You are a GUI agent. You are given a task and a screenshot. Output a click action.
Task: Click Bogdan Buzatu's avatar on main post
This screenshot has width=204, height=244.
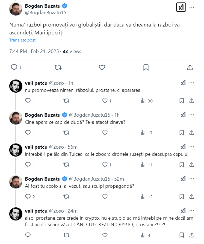click(16, 9)
